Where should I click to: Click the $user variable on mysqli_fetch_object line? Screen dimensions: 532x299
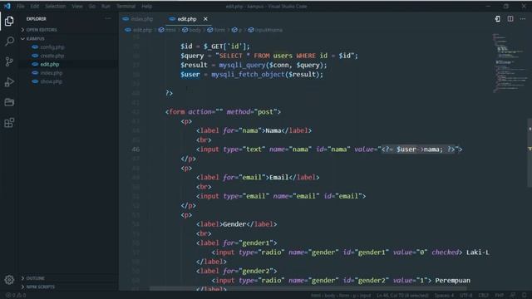pos(190,74)
